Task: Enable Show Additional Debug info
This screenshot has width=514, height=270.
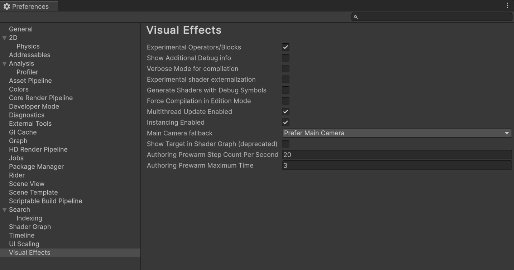Action: coord(285,58)
